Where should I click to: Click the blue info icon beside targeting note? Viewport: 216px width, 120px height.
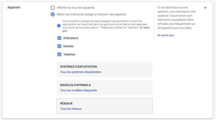click(x=59, y=26)
